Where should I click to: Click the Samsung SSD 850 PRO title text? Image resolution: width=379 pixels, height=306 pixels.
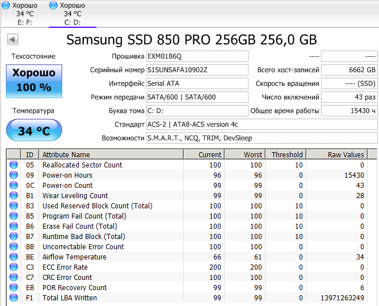[x=191, y=40]
